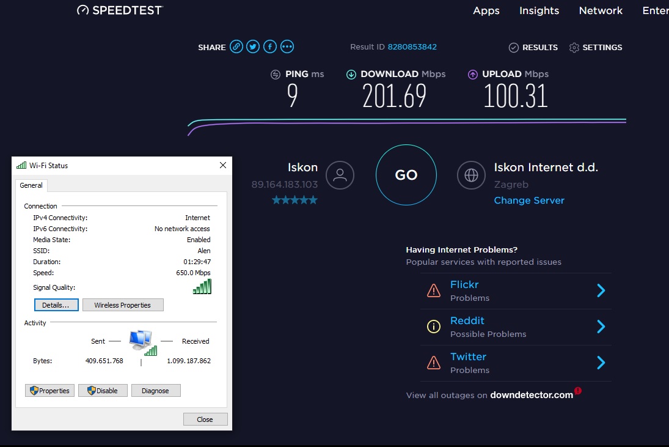Image resolution: width=669 pixels, height=447 pixels.
Task: Click the upload speed 100.31 value
Action: (x=516, y=95)
